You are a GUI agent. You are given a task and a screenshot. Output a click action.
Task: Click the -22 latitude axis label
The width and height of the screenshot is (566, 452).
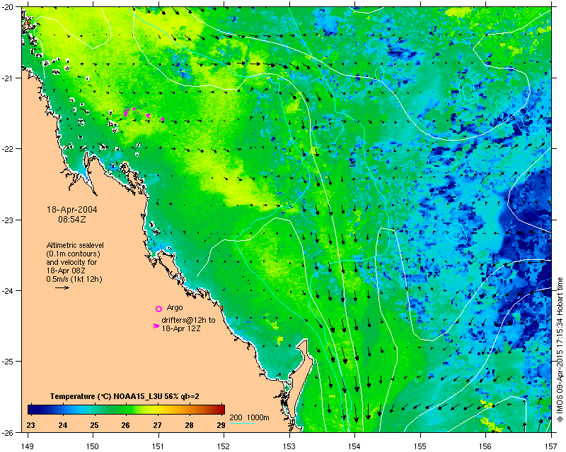(x=8, y=149)
